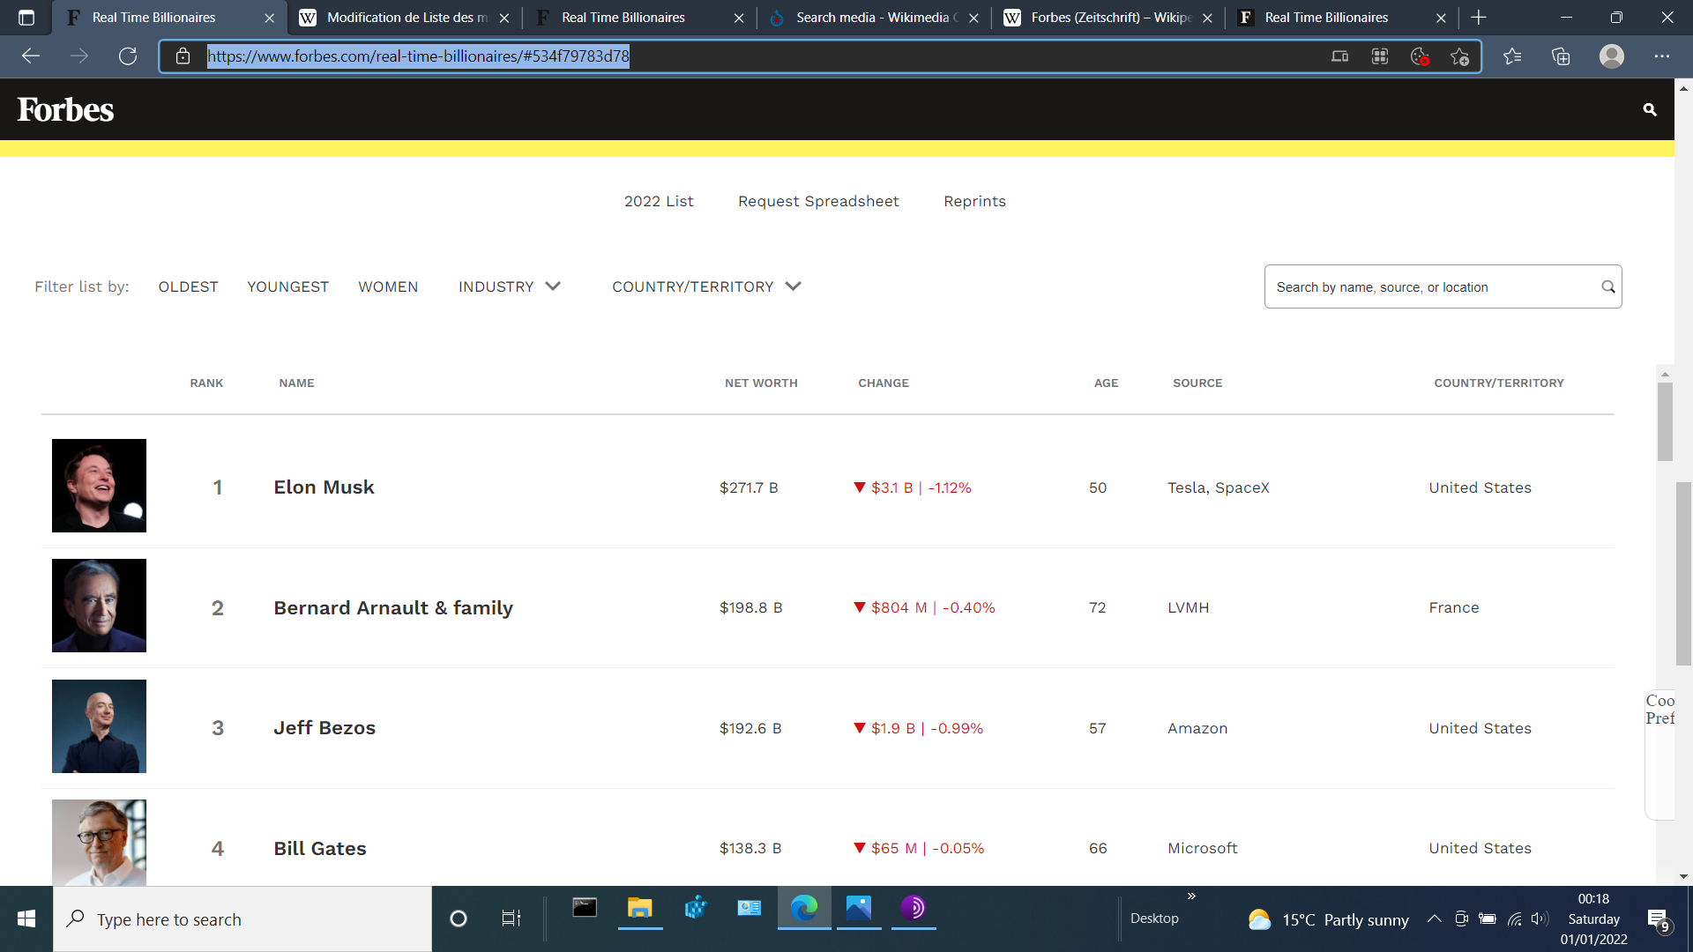Filter list by YOUNGEST

pos(287,286)
